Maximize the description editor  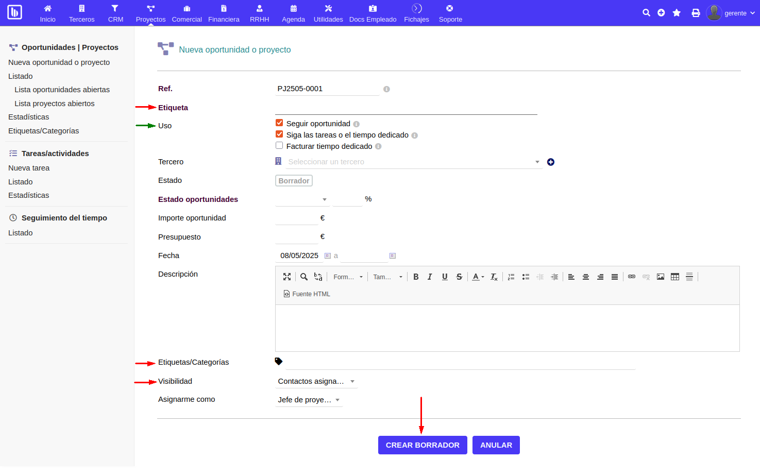(287, 277)
